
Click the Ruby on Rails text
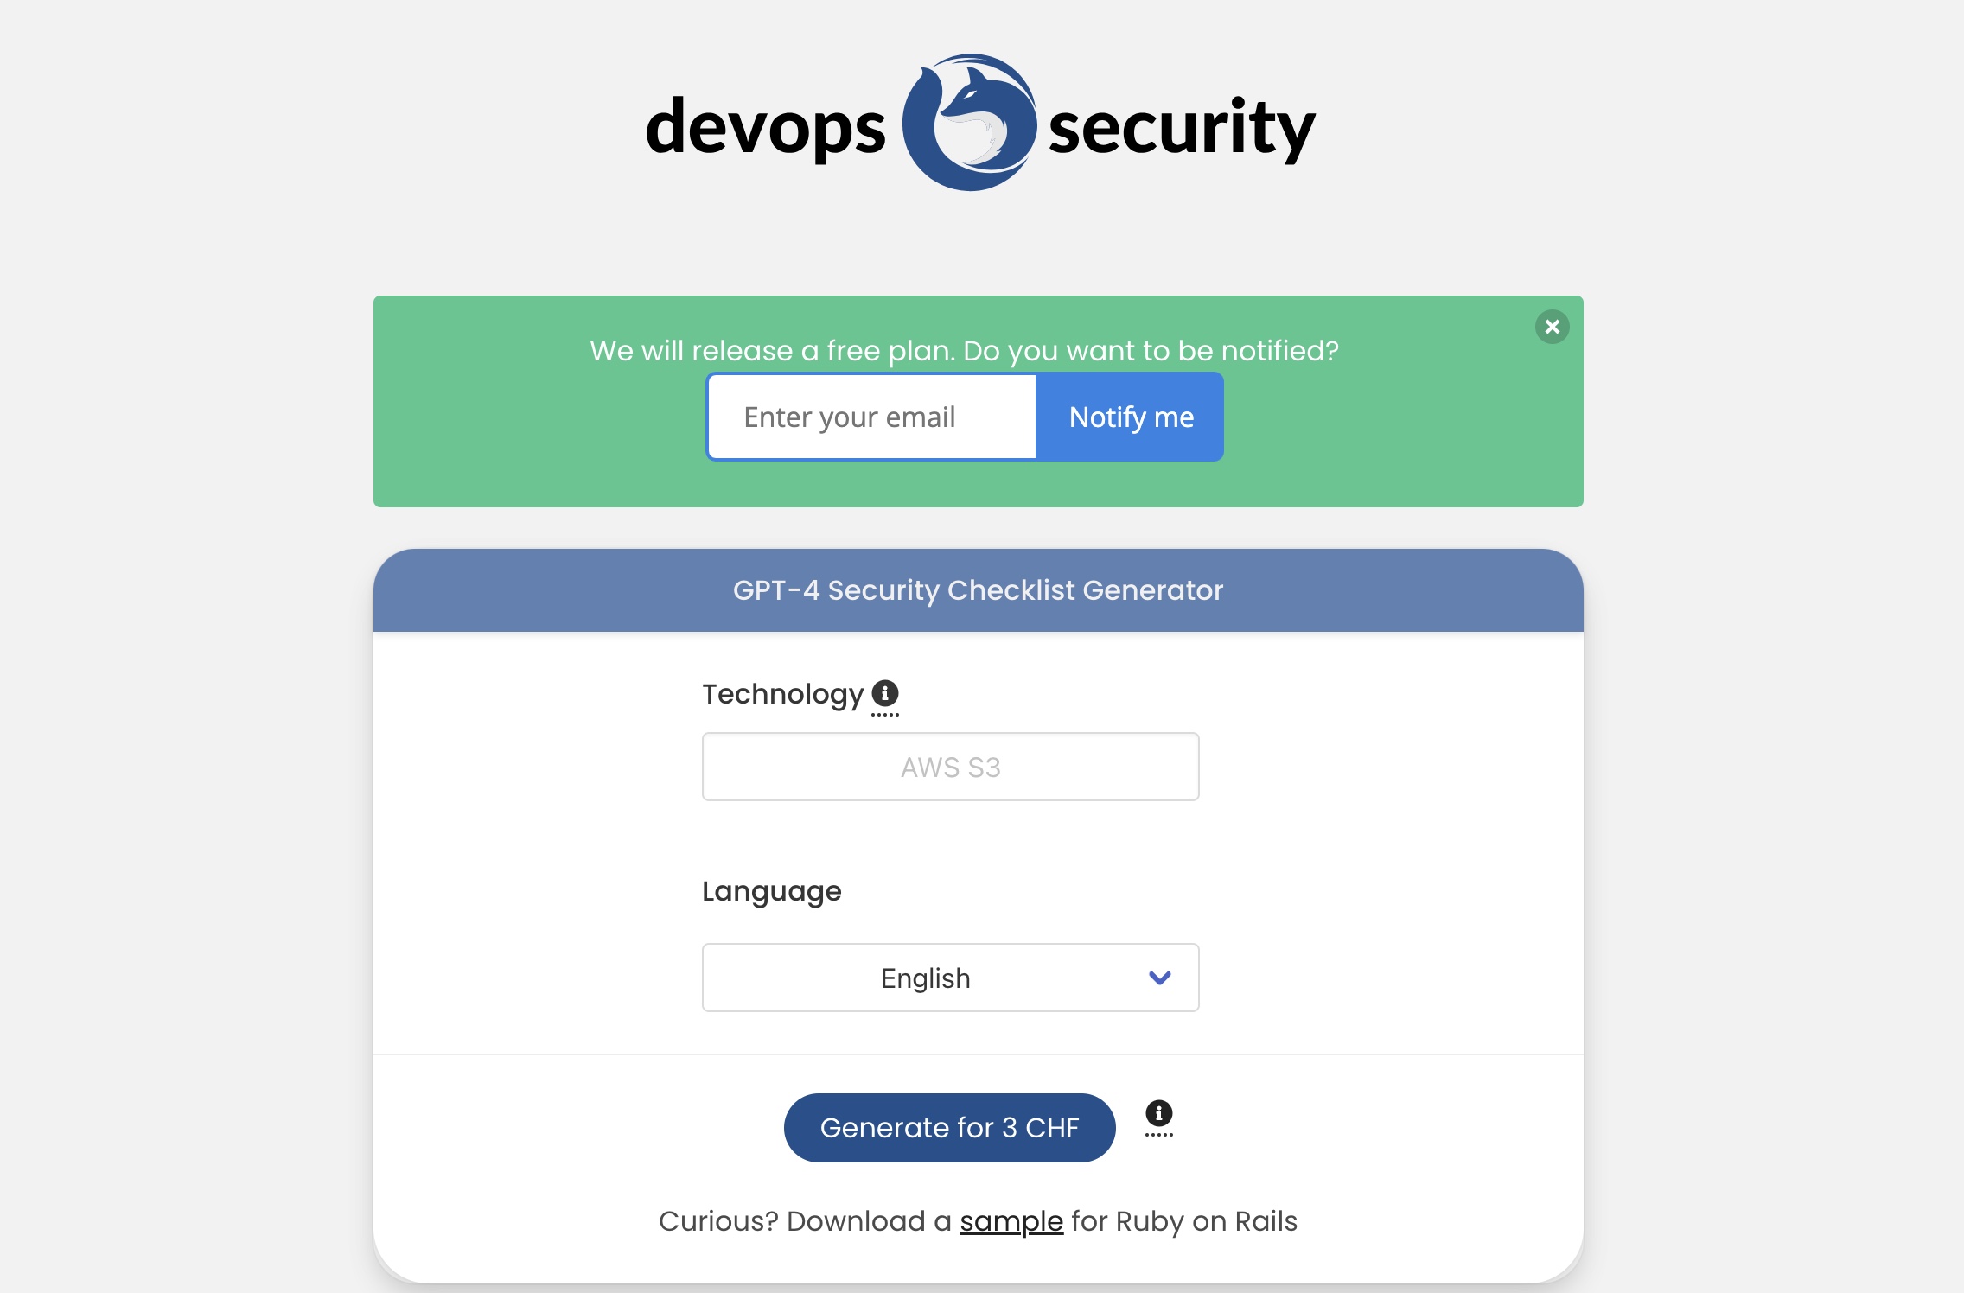[x=1206, y=1221]
